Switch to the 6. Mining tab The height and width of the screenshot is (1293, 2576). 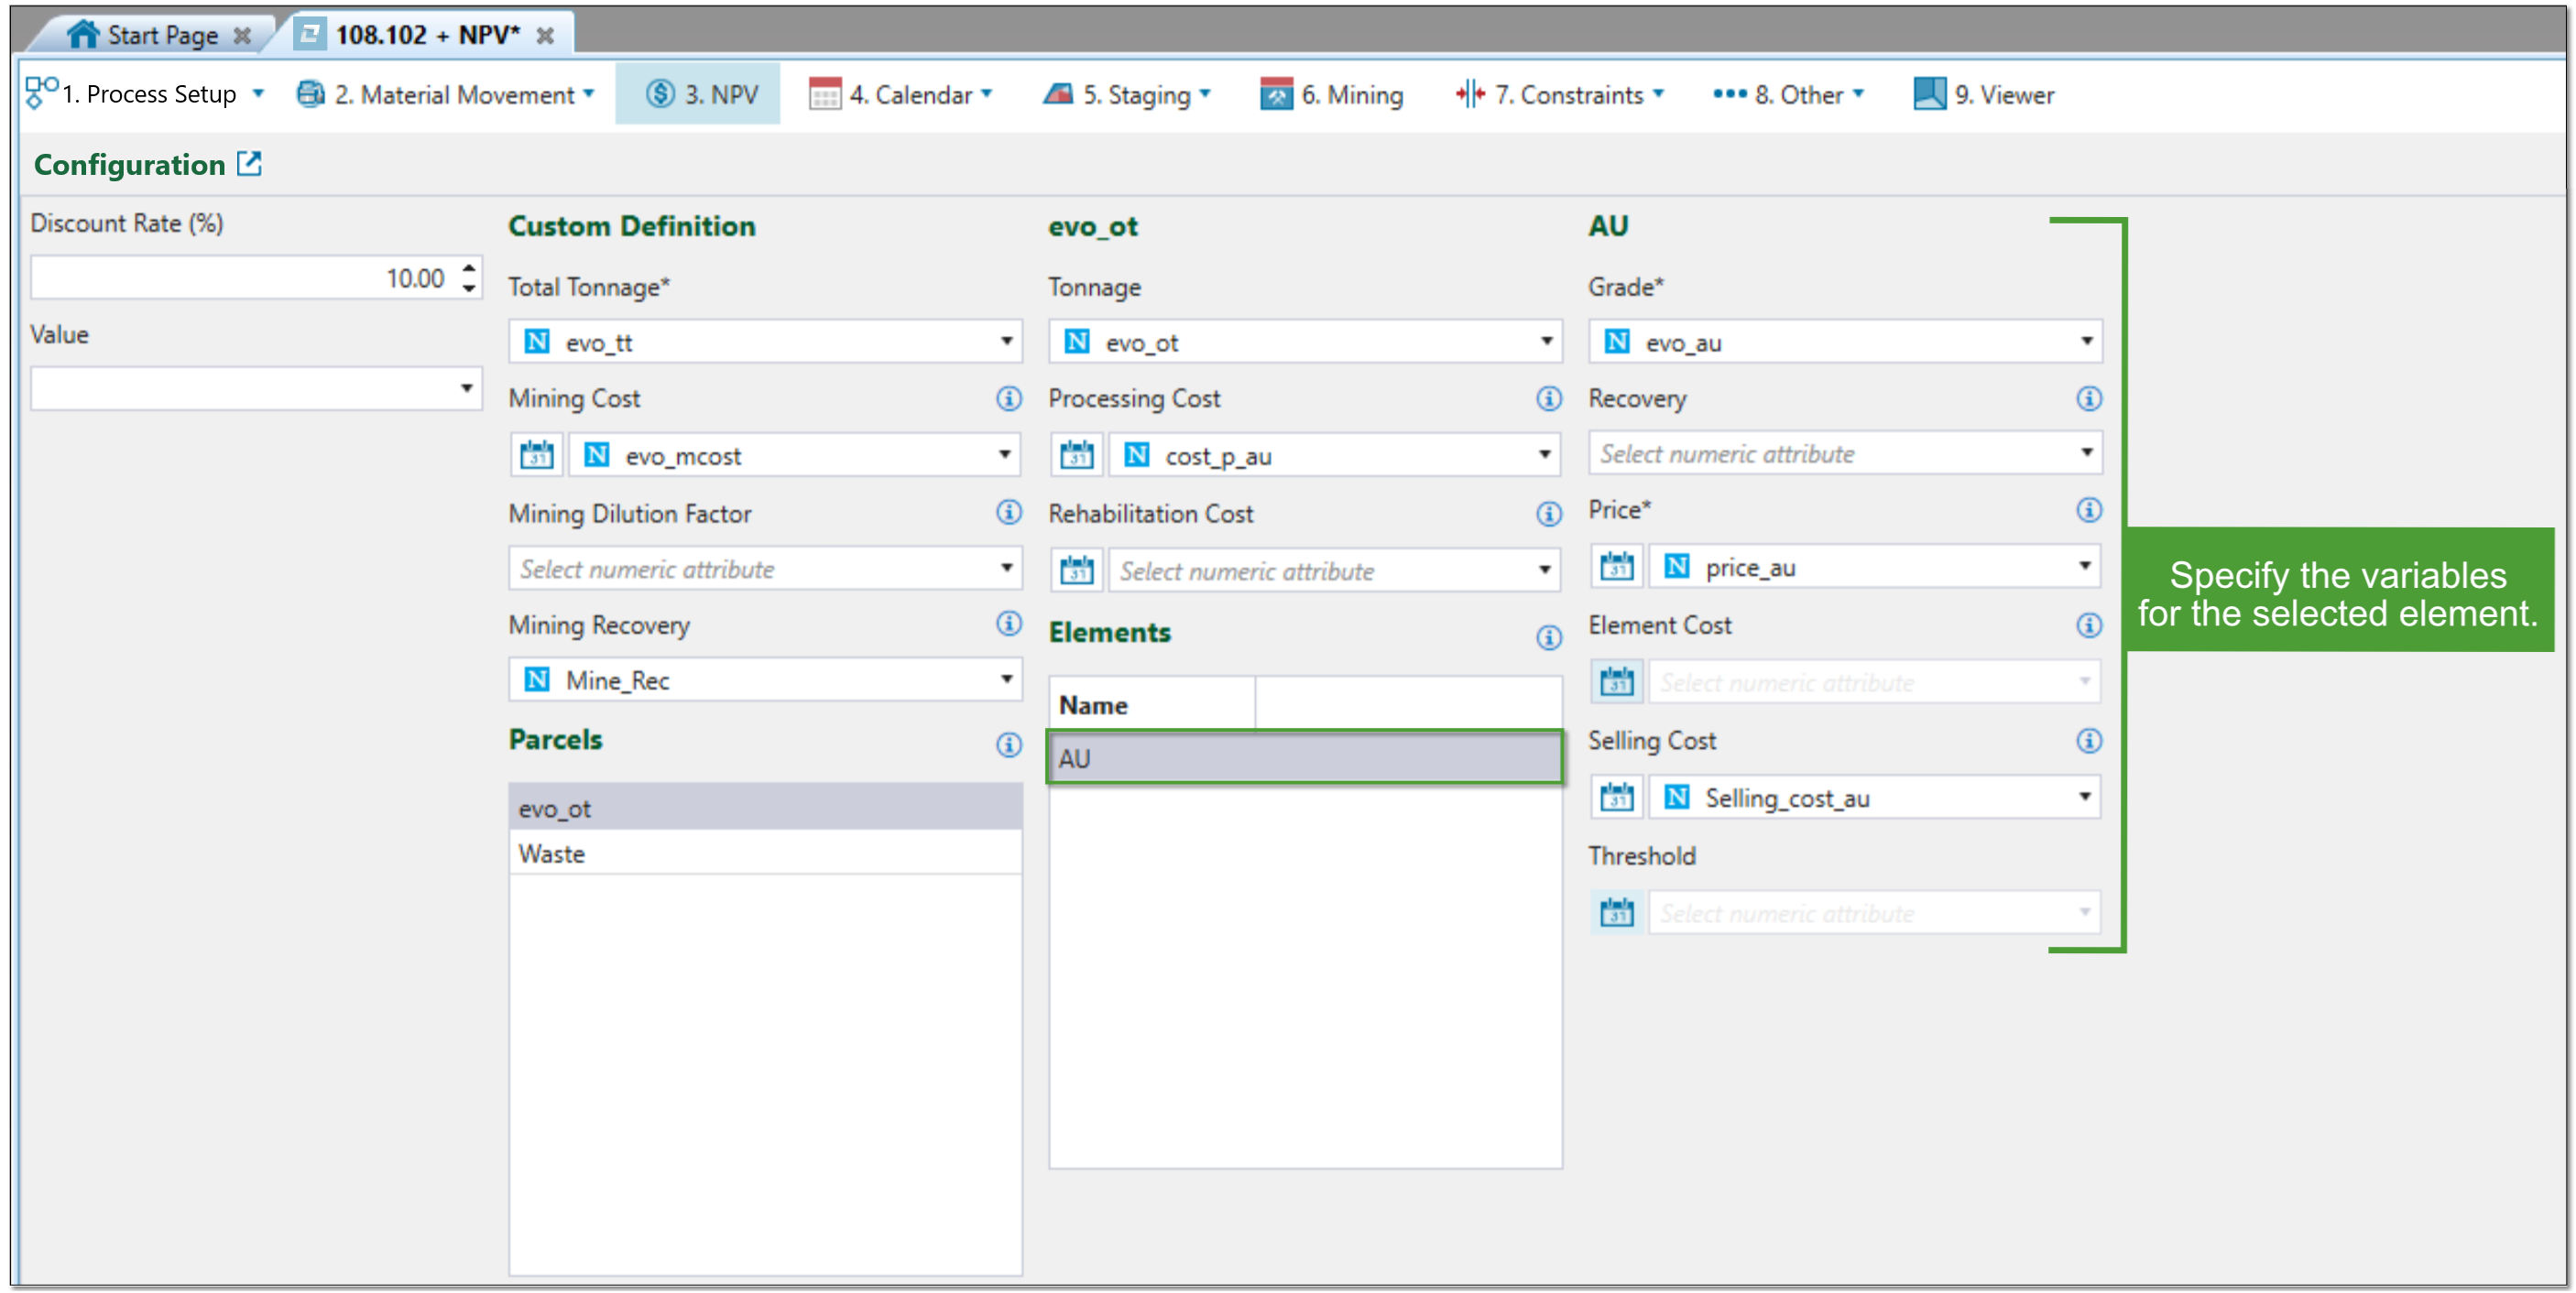pyautogui.click(x=1332, y=95)
